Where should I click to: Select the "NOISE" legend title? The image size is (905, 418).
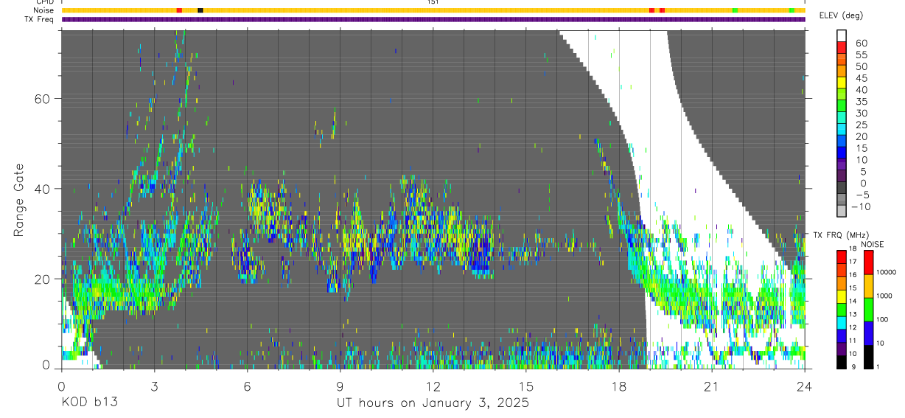[872, 244]
